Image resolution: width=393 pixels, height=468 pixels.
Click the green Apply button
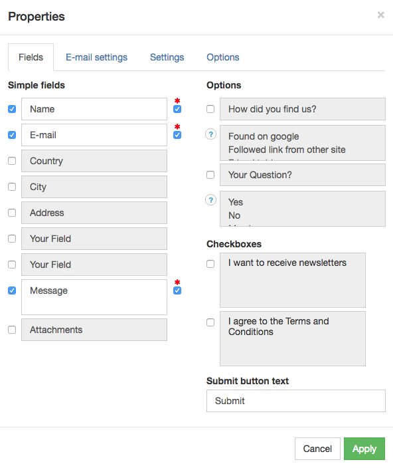tap(364, 449)
